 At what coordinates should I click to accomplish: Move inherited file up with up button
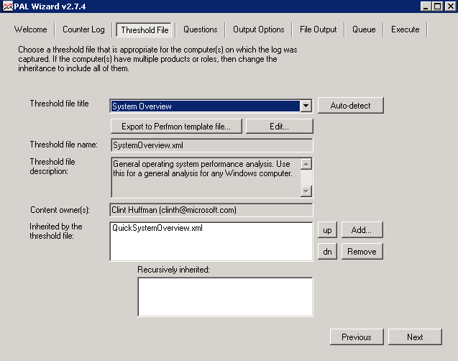click(x=327, y=230)
